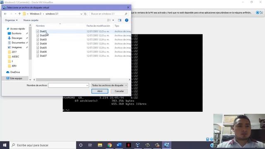Open Netflix from the taskbar
265x149 pixels.
tap(128, 145)
